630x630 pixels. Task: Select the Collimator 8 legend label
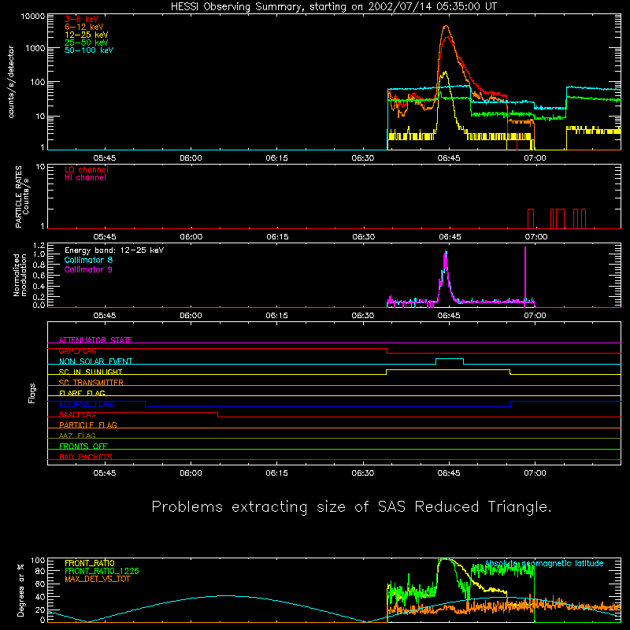click(88, 260)
